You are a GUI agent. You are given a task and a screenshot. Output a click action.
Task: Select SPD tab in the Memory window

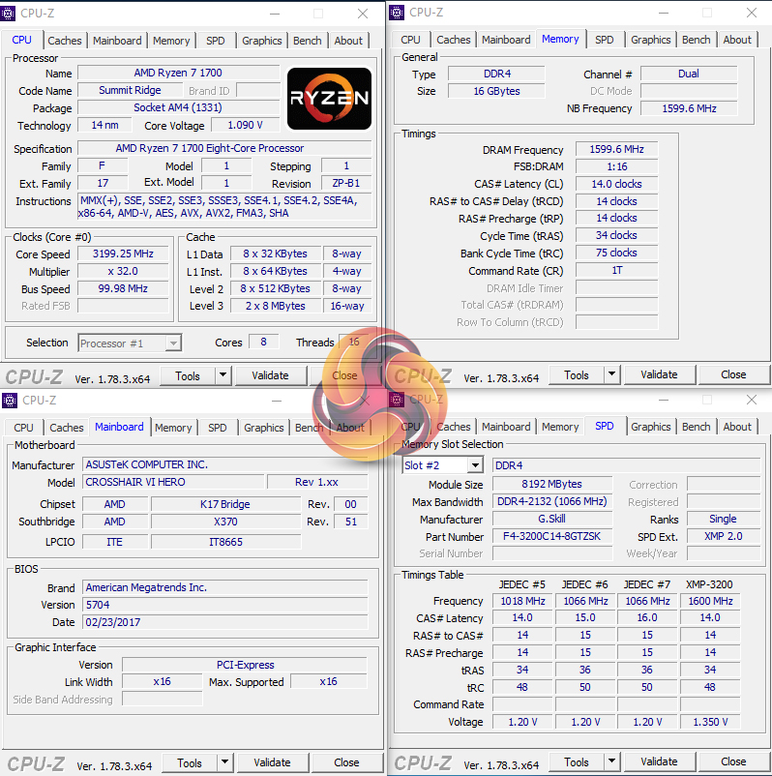(x=605, y=40)
